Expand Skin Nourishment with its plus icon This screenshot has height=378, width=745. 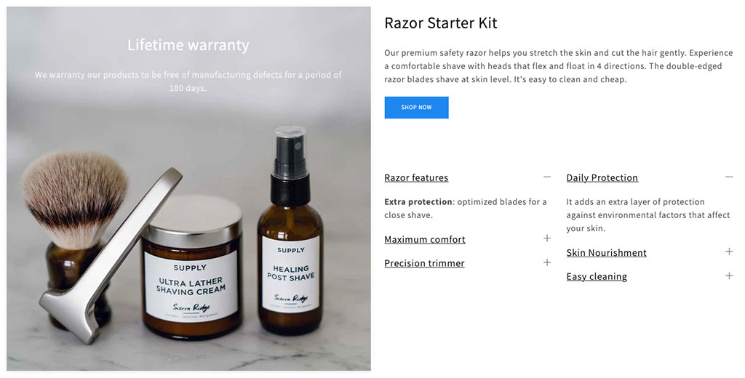tap(729, 252)
